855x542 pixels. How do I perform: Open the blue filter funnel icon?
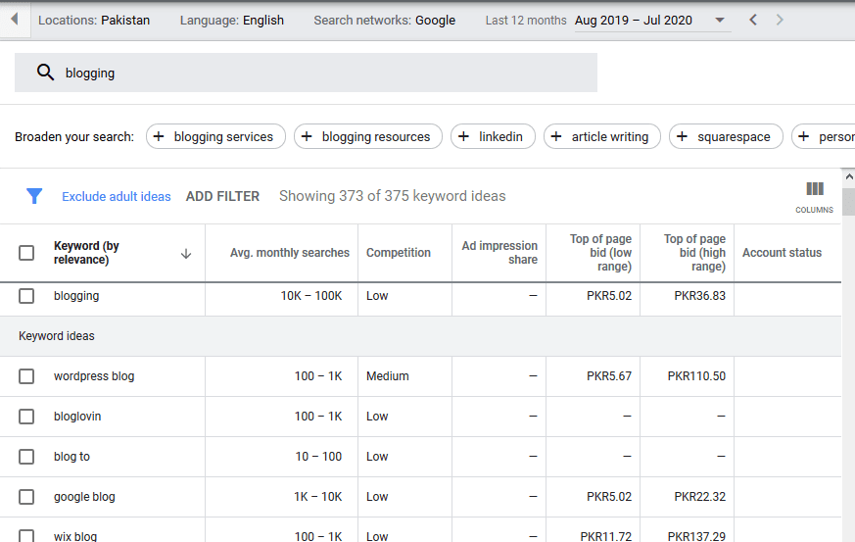point(34,196)
